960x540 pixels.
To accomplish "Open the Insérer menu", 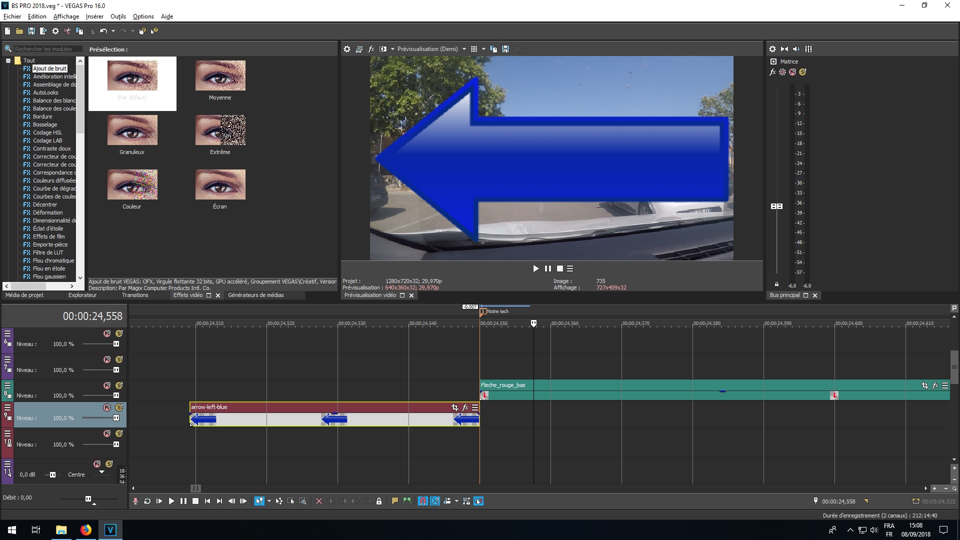I will click(x=94, y=16).
